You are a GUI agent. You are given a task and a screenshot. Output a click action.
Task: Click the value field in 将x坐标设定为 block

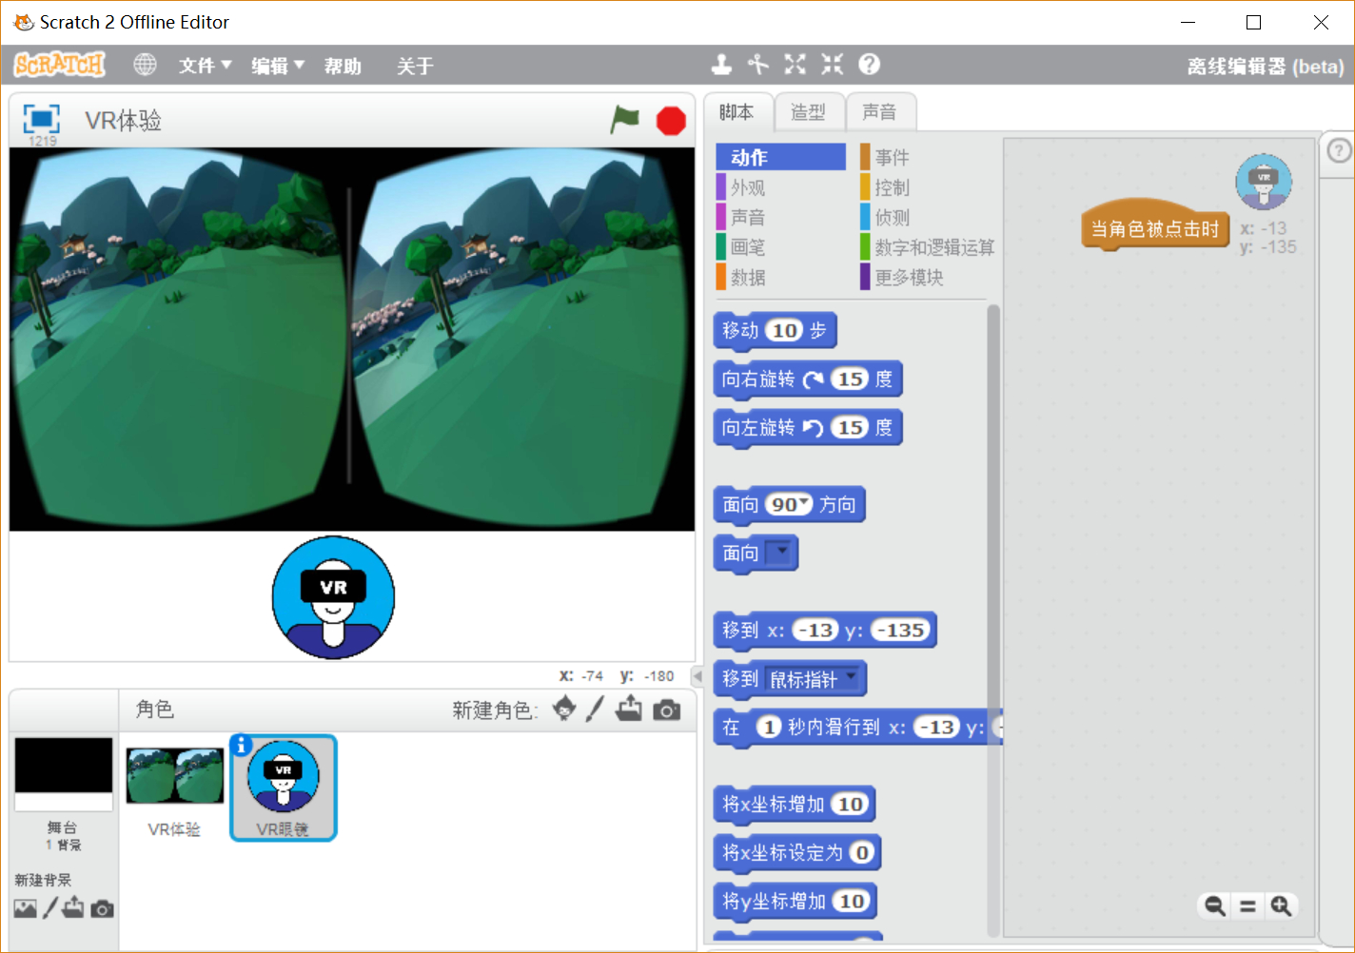pyautogui.click(x=862, y=852)
